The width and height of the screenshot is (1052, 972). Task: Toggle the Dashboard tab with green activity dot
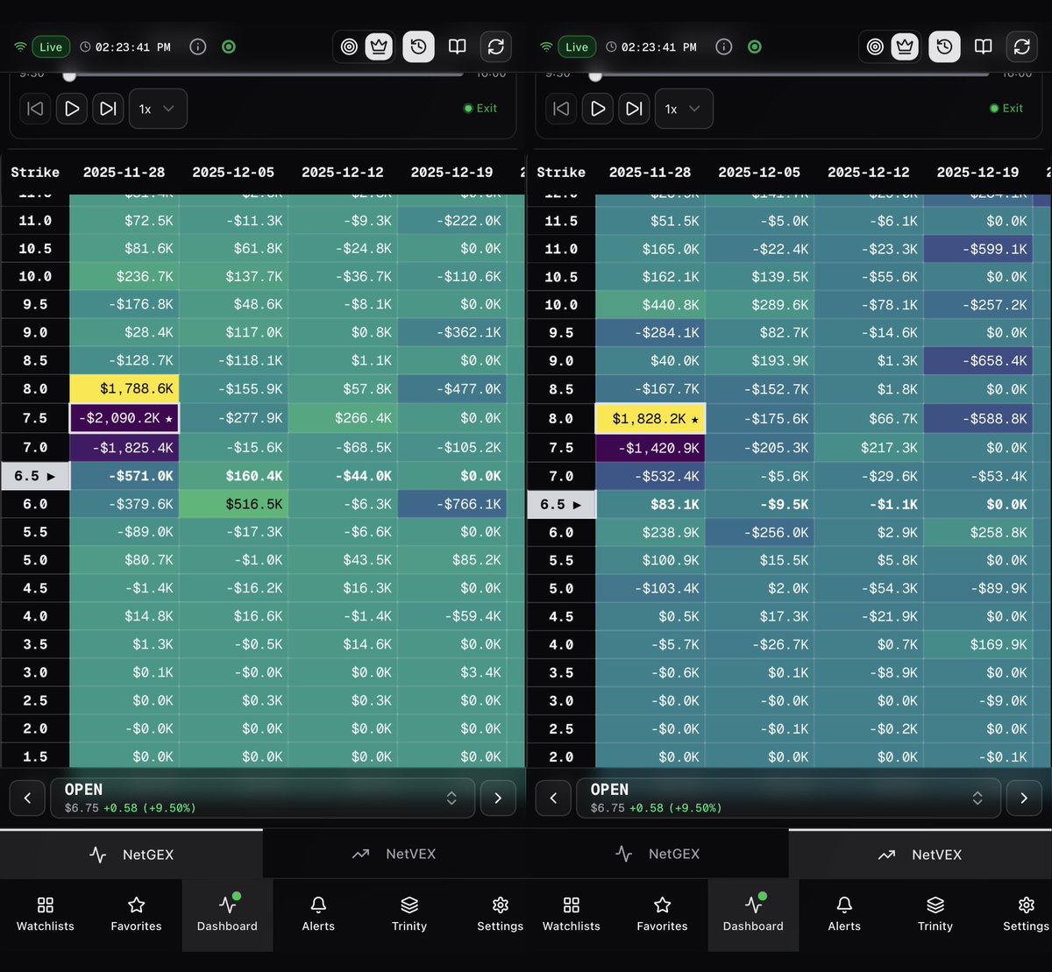[226, 914]
